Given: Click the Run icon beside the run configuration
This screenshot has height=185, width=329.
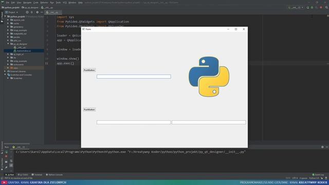Looking at the screenshot, I should pyautogui.click(x=307, y=7).
